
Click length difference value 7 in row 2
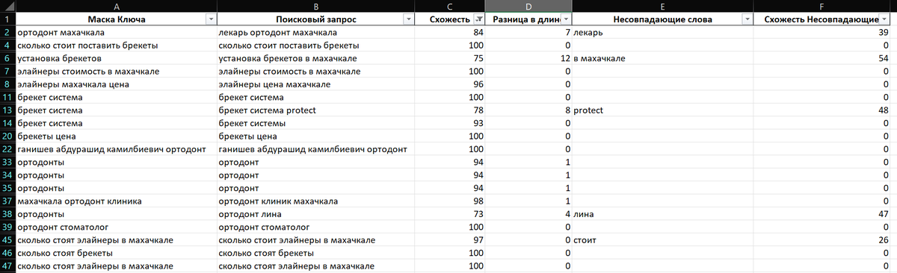[528, 33]
